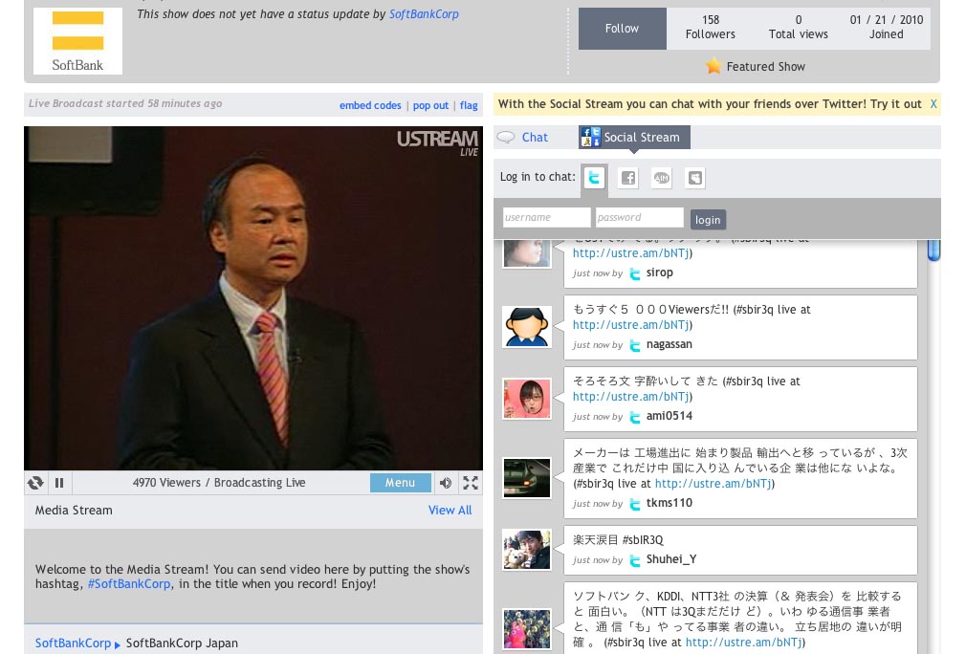Enter fullscreen video mode
The width and height of the screenshot is (966, 654).
tap(471, 483)
